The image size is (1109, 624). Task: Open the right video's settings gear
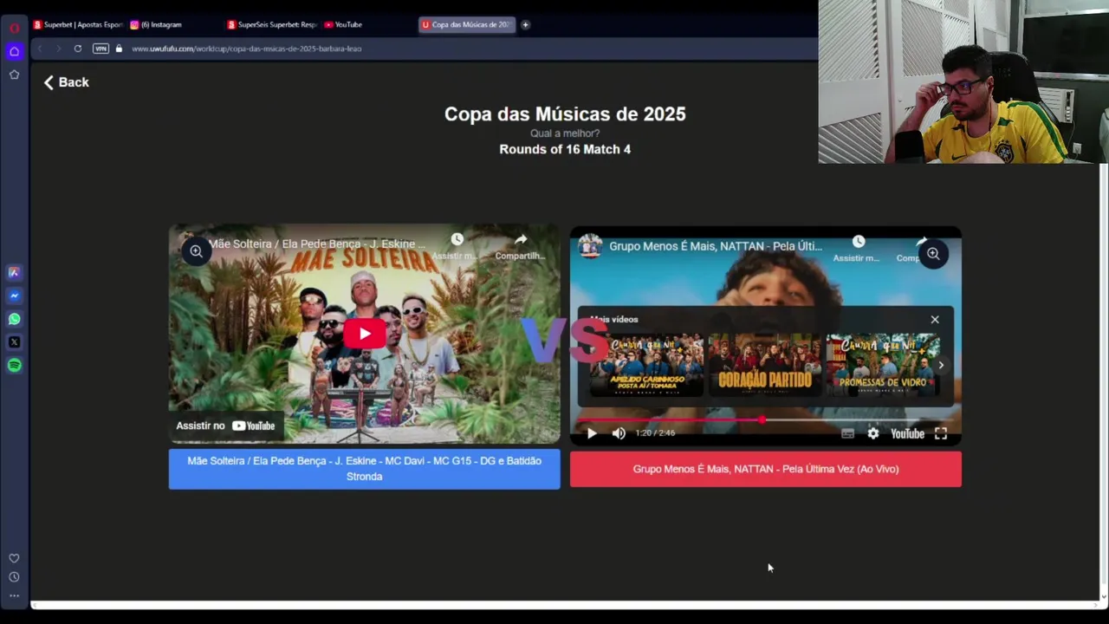tap(873, 433)
